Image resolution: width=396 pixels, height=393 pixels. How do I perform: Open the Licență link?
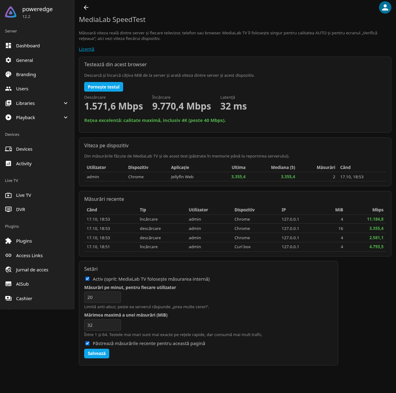click(87, 49)
